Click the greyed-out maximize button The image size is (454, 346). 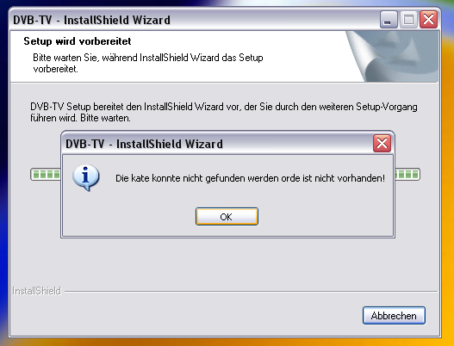(408, 20)
